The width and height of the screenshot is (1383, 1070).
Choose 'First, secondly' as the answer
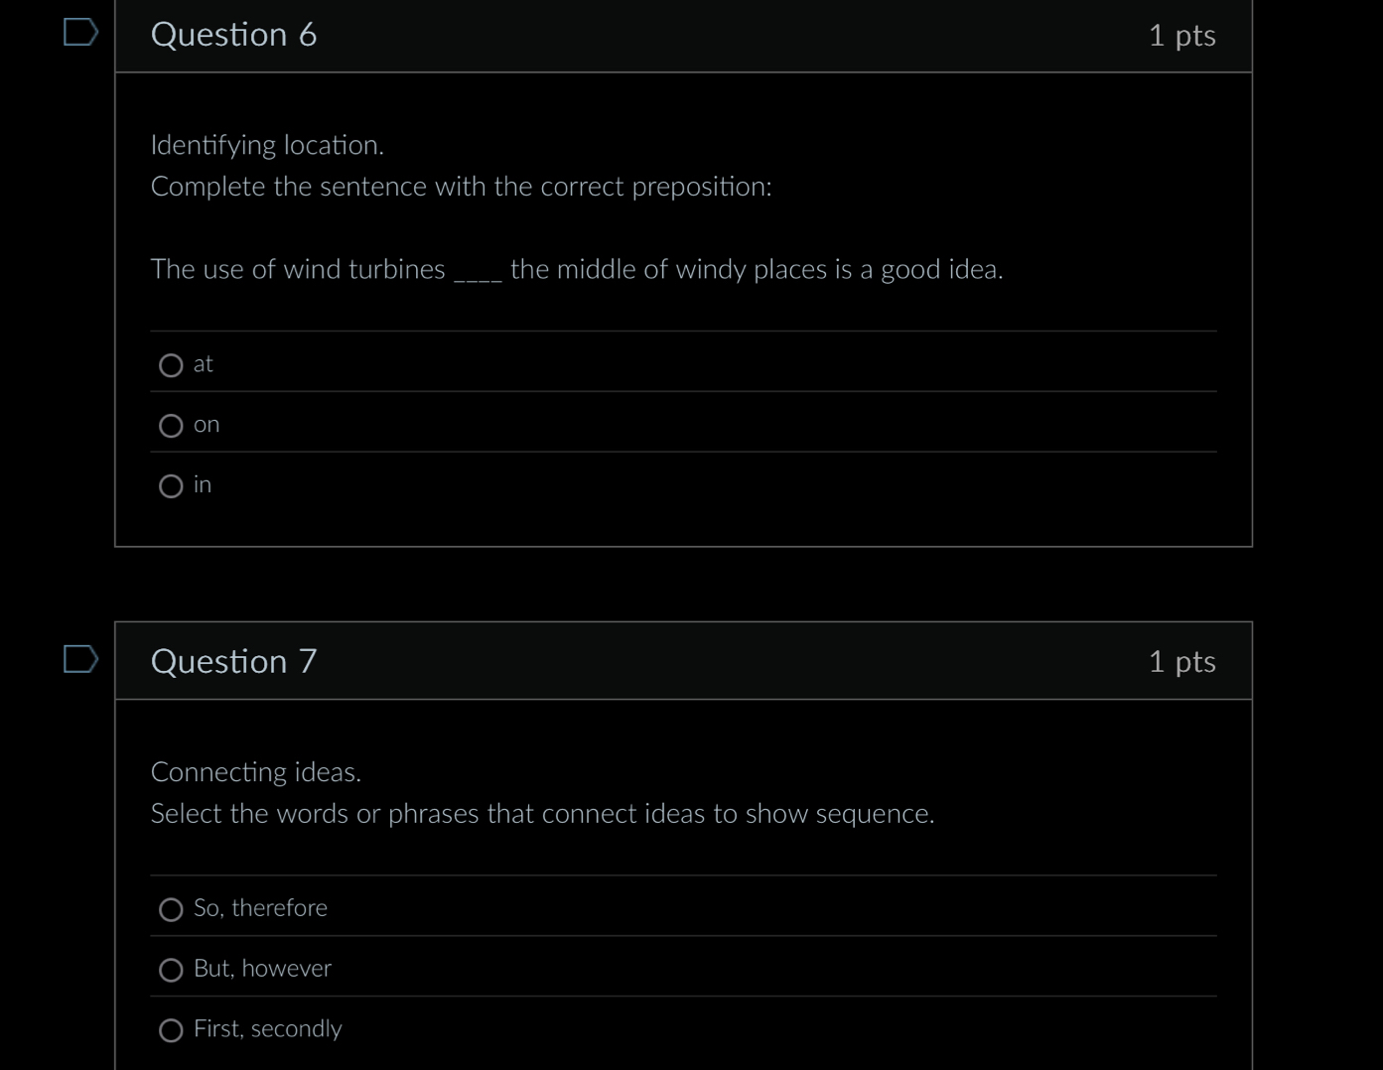click(171, 1030)
